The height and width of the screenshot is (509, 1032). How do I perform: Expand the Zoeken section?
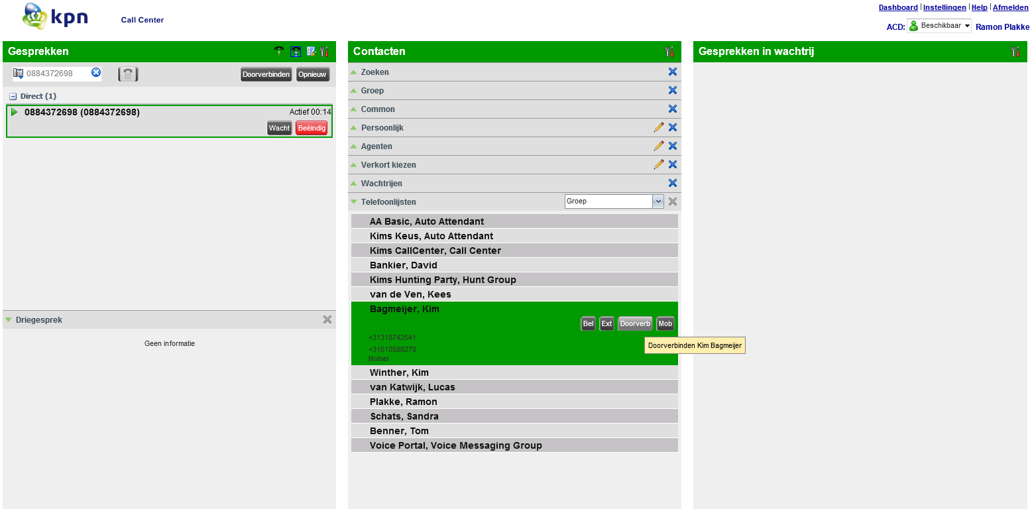(354, 72)
